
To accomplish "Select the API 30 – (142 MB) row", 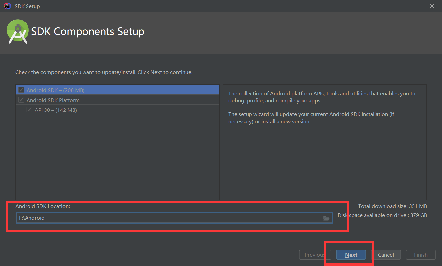I will pos(117,110).
